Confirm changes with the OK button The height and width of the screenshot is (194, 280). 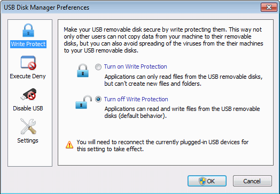point(207,181)
